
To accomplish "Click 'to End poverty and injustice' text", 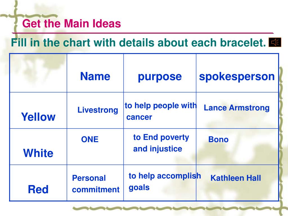I will tap(161, 143).
